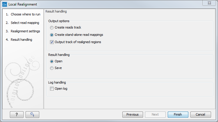Select the Result handling wizard step
The height and width of the screenshot is (122, 218).
click(x=21, y=40)
